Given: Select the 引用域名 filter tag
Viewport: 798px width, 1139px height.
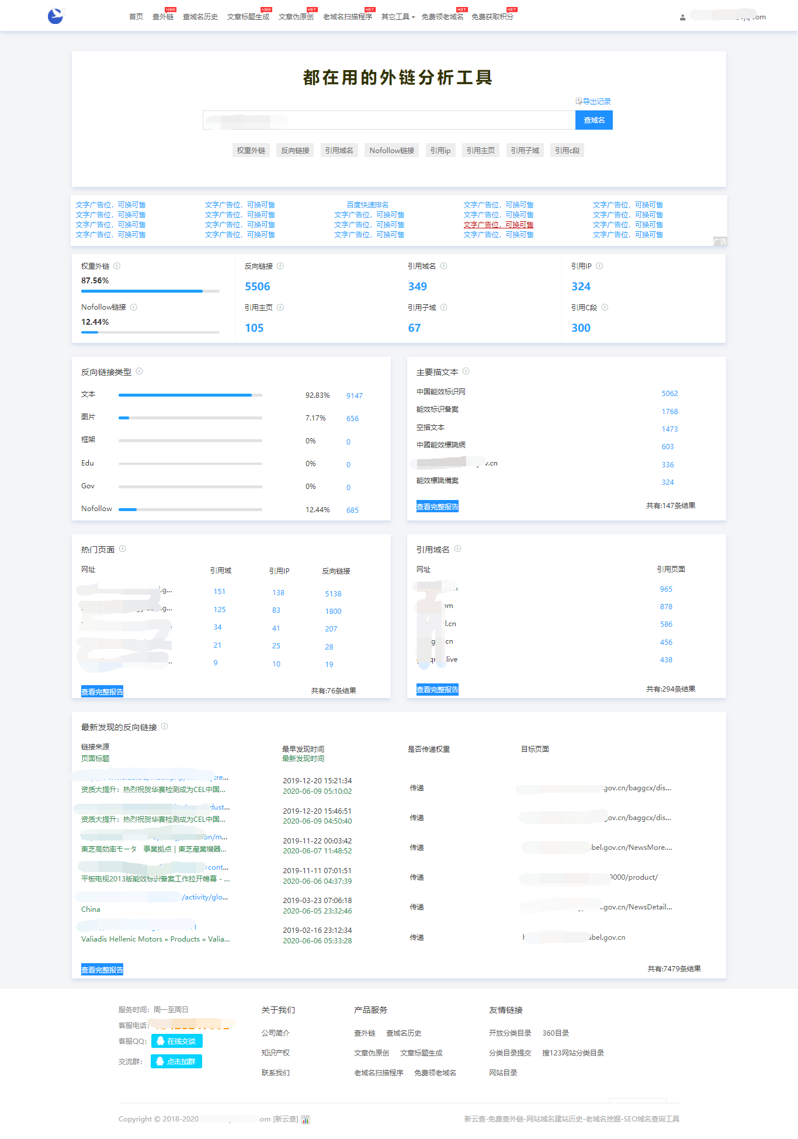Looking at the screenshot, I should tap(339, 151).
